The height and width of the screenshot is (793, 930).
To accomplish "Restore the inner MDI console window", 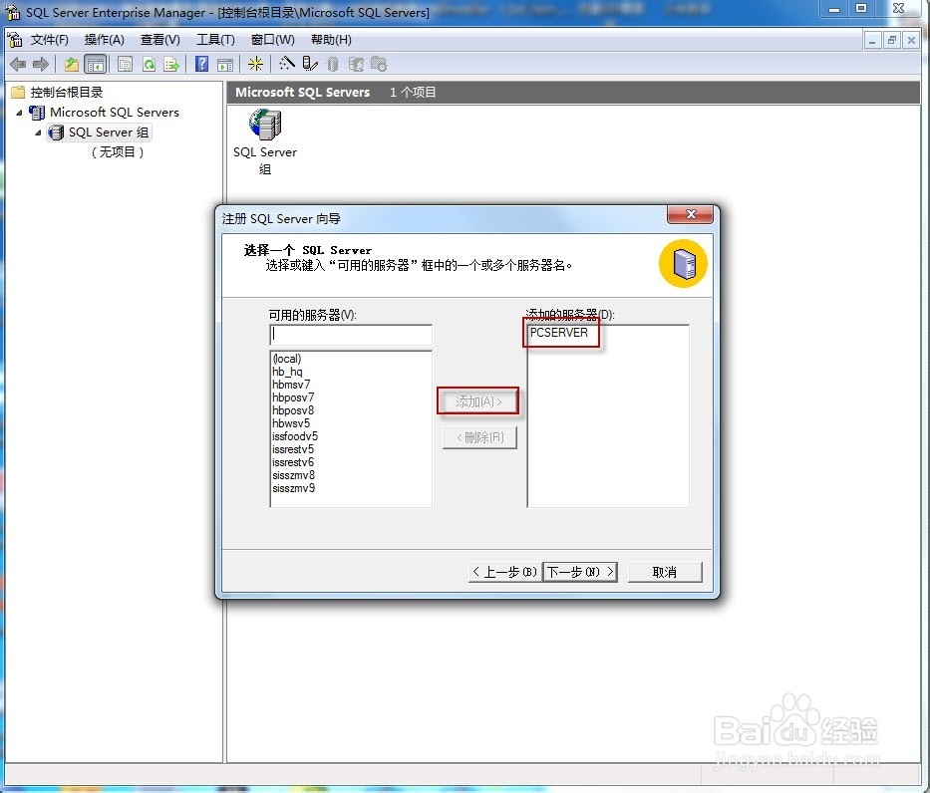I will click(x=891, y=40).
